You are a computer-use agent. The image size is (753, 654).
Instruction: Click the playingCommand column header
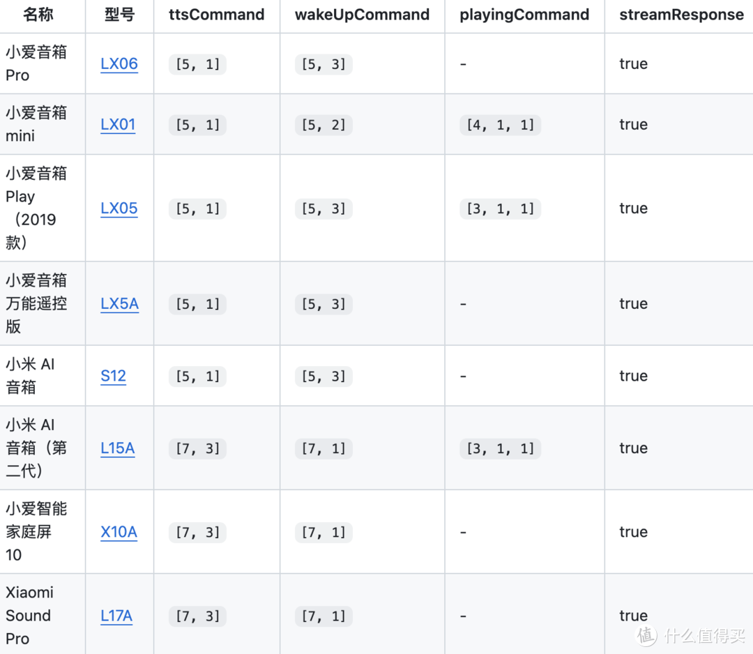tap(524, 15)
